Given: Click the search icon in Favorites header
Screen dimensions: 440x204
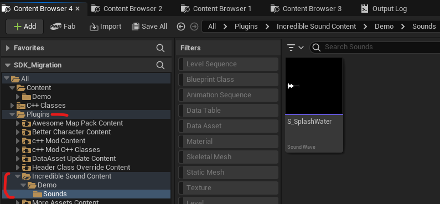Looking at the screenshot, I should click(x=161, y=48).
